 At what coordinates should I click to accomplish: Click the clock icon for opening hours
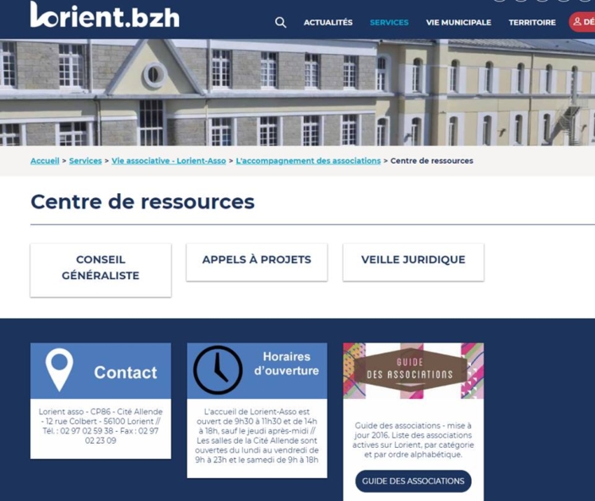(x=218, y=369)
